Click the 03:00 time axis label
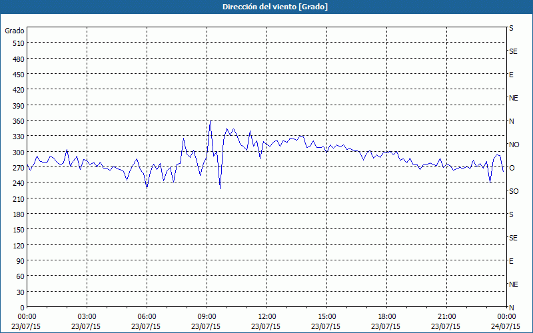Screen dimensions: 533x333 coord(87,317)
